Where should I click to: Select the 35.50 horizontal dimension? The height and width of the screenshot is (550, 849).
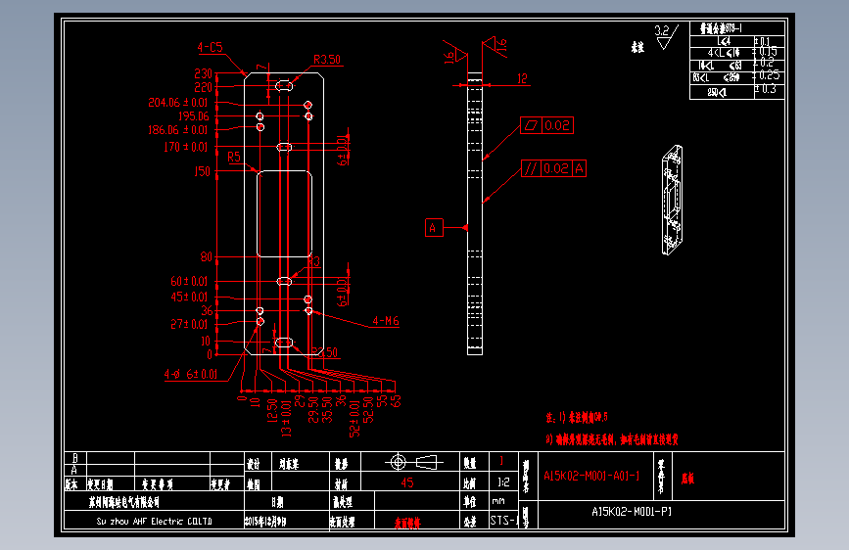pos(327,409)
